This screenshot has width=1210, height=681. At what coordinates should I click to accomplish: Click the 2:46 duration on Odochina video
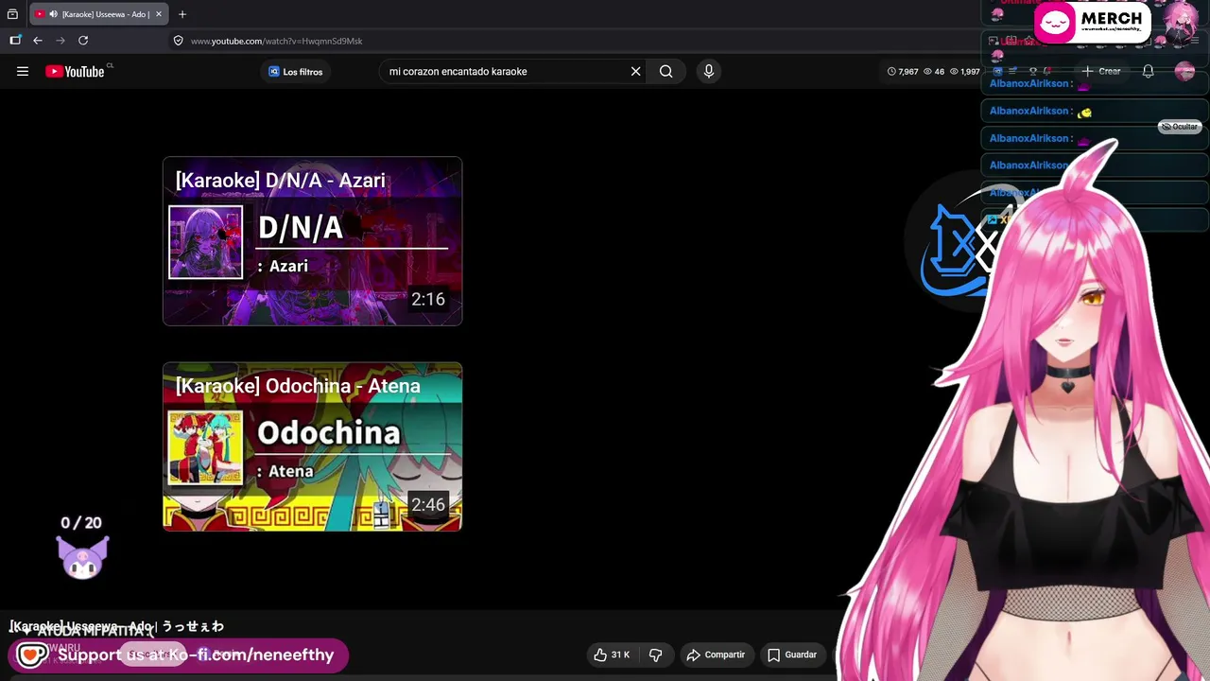tap(428, 504)
